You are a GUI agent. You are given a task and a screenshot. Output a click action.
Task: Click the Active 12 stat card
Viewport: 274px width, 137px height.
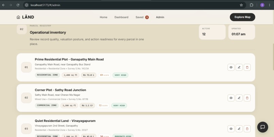tap(212, 32)
